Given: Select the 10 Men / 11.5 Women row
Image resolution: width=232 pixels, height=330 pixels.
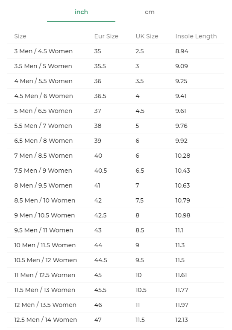Looking at the screenshot, I should [x=116, y=245].
